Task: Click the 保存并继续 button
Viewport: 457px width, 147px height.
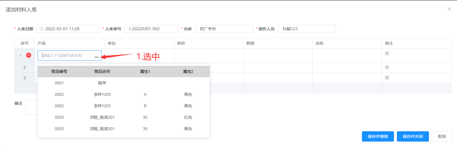Action: point(378,136)
